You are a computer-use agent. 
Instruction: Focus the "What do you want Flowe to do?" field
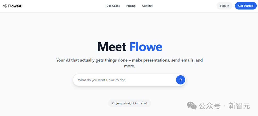click(124, 80)
